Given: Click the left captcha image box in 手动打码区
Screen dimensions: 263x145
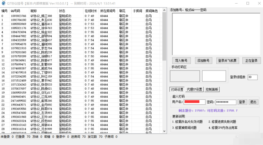Looking at the screenshot, I should coord(185,76).
